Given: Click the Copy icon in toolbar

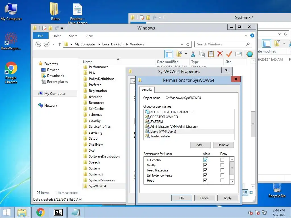Looking at the screenshot, I should 202,54.
